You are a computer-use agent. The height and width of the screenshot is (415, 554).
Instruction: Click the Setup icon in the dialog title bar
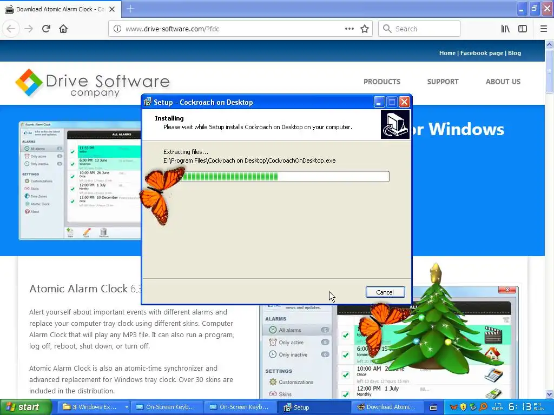click(148, 102)
